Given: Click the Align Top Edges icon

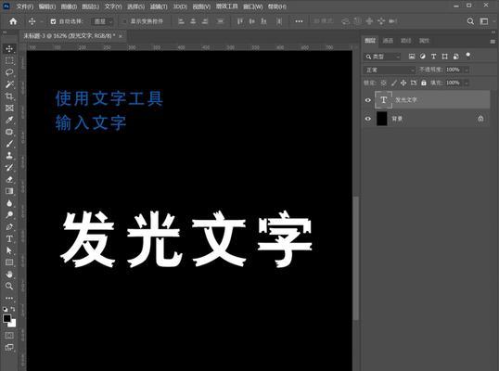Looking at the screenshot, I should (x=240, y=21).
